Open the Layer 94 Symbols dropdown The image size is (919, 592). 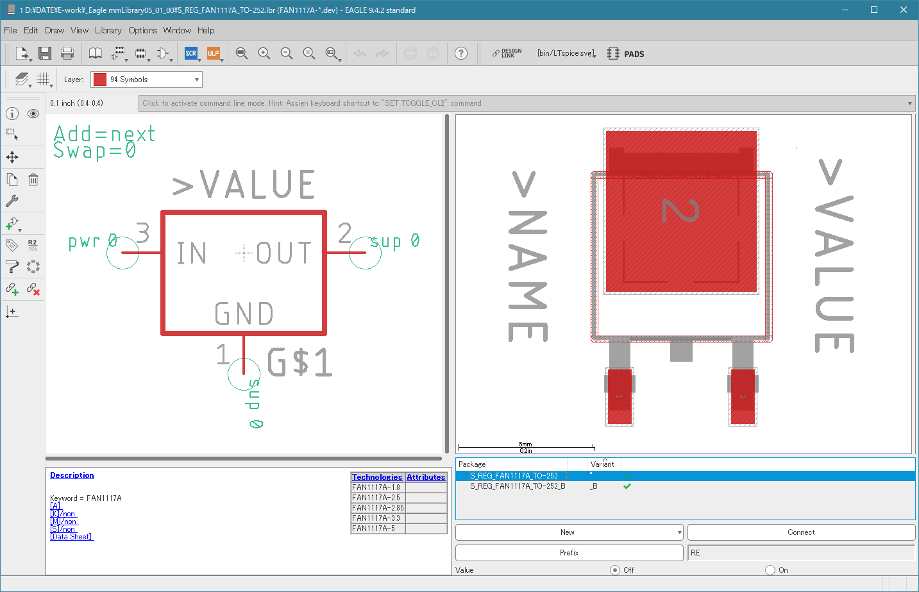coord(146,80)
